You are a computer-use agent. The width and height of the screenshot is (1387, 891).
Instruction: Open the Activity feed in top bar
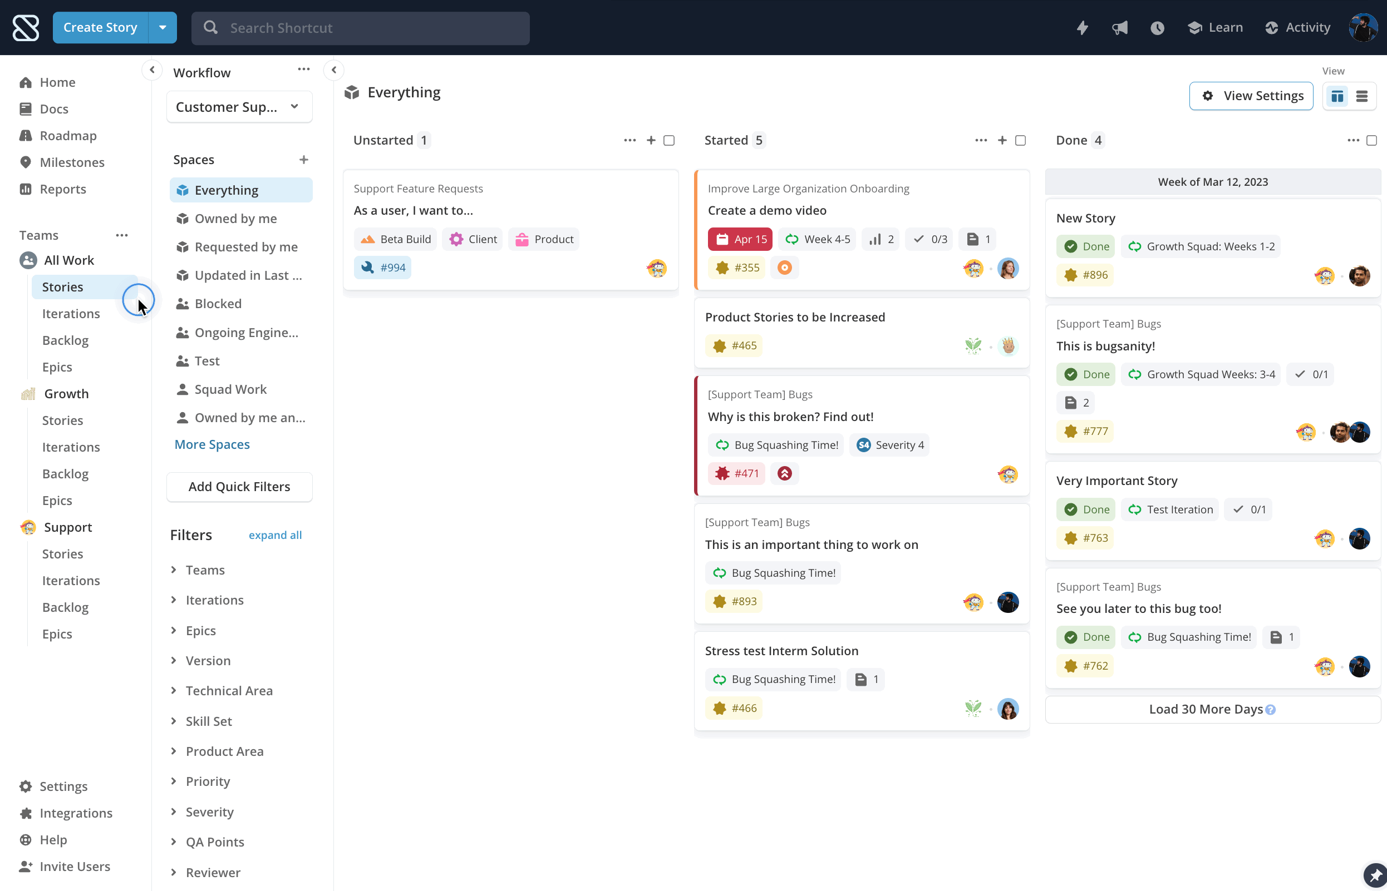pyautogui.click(x=1298, y=28)
